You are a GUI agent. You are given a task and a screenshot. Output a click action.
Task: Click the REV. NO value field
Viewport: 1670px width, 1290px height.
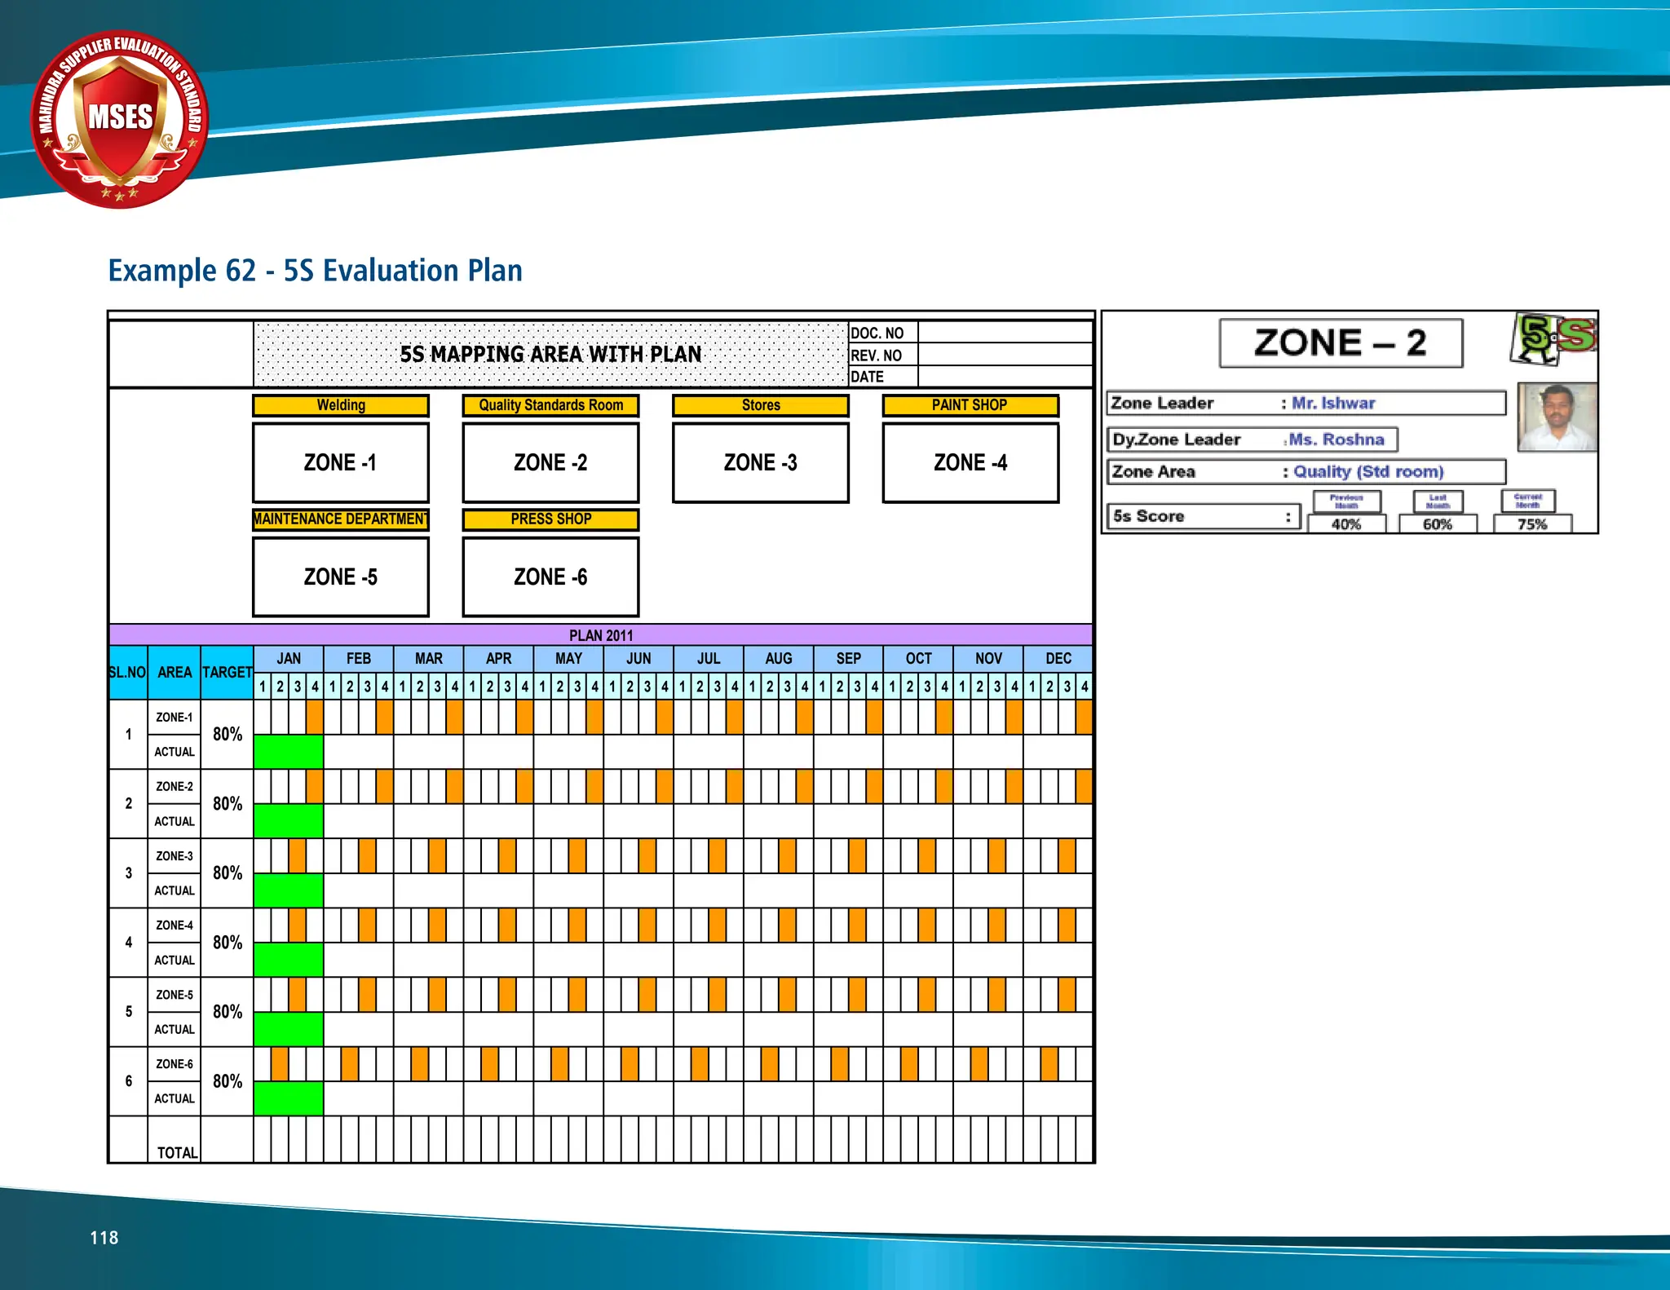tap(1005, 355)
